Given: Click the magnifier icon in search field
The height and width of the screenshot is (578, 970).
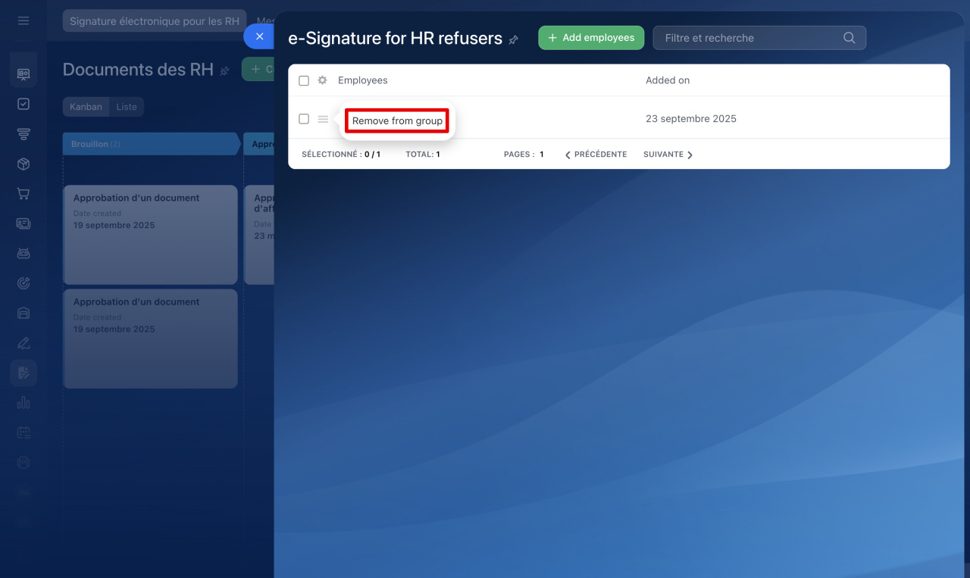Looking at the screenshot, I should click(849, 38).
